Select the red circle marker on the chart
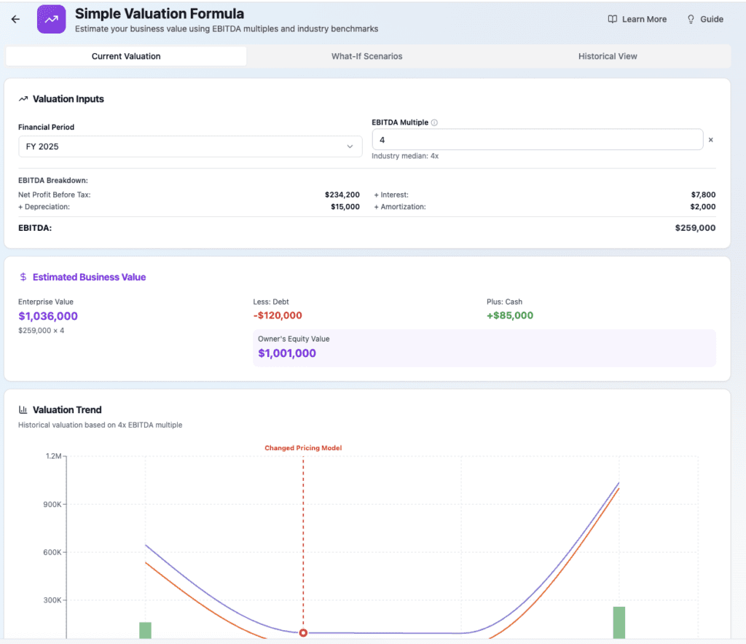This screenshot has height=644, width=746. (x=304, y=633)
